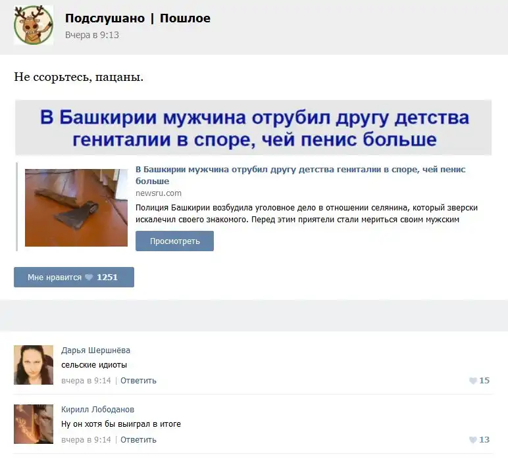Open the Подслушано | Пошлое group name
Image resolution: width=508 pixels, height=459 pixels.
(x=138, y=18)
